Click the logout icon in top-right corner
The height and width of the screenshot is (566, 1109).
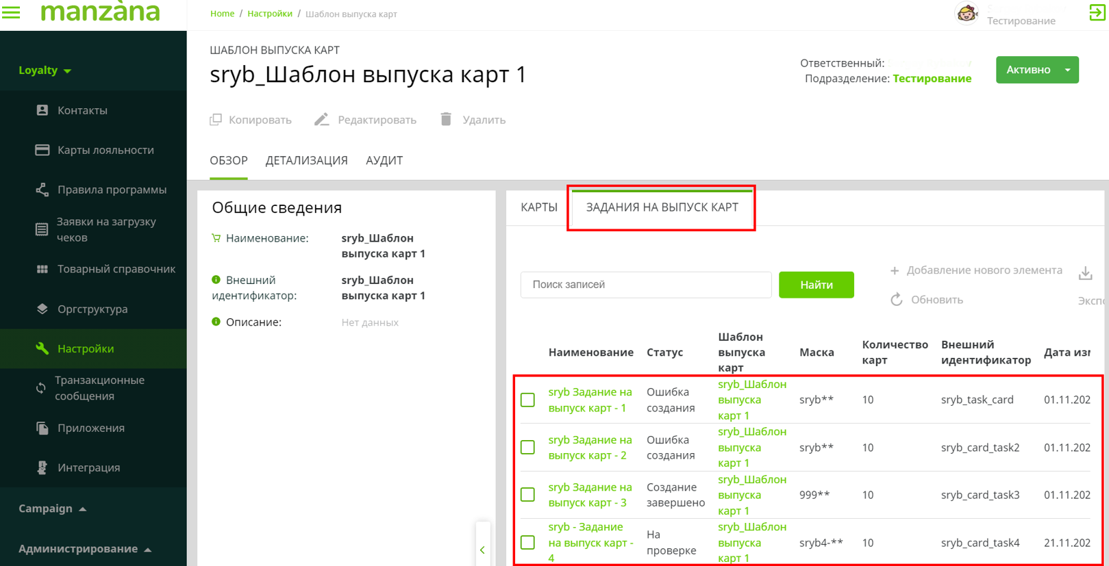point(1097,12)
